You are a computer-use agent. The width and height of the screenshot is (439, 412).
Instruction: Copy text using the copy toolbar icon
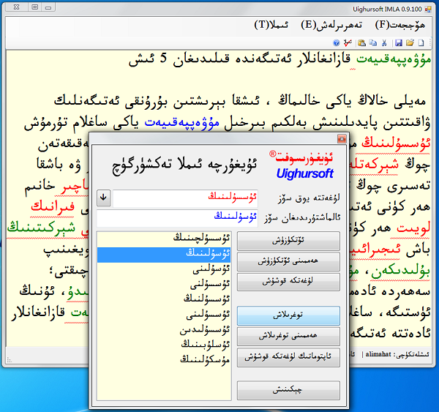point(373,43)
